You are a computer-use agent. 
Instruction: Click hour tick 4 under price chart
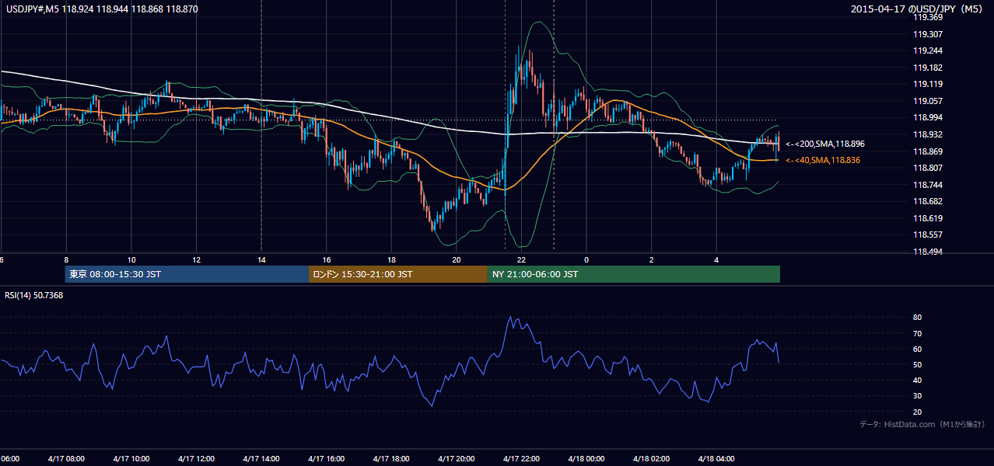pos(717,259)
